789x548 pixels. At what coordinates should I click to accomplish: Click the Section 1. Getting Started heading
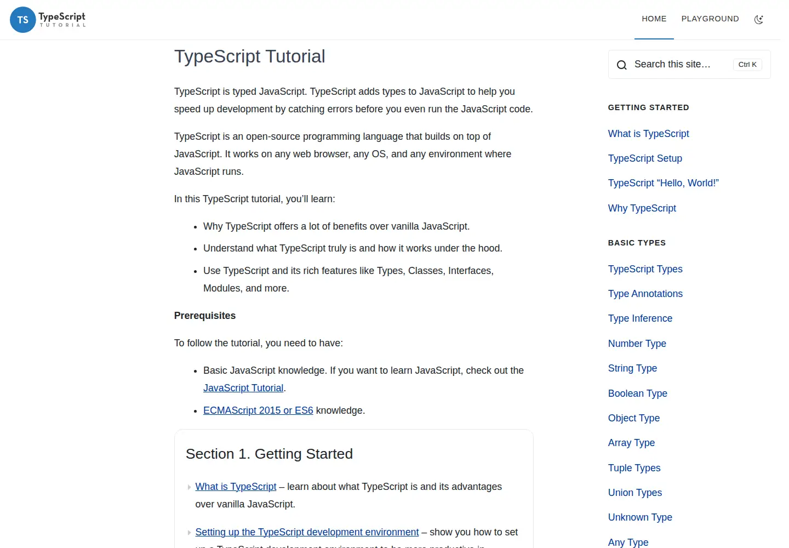click(x=269, y=454)
